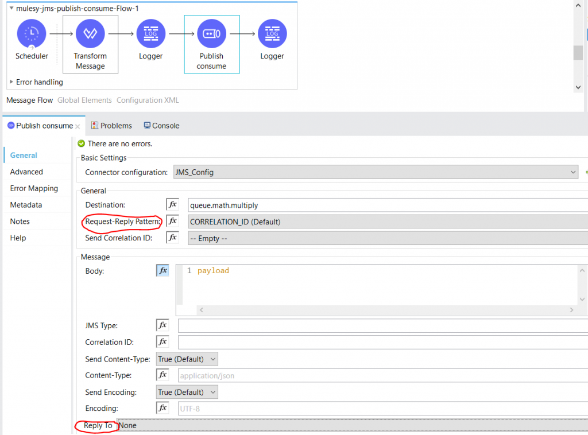Select the Logger after Publish consume
588x435 pixels.
click(272, 33)
